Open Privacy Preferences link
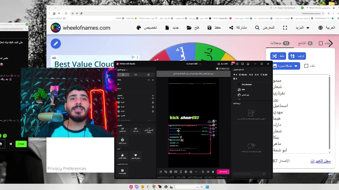 coord(67,168)
